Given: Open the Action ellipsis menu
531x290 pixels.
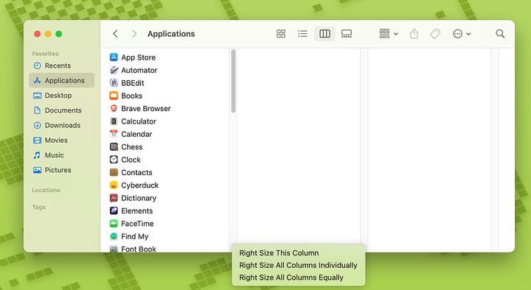Looking at the screenshot, I should [x=462, y=33].
